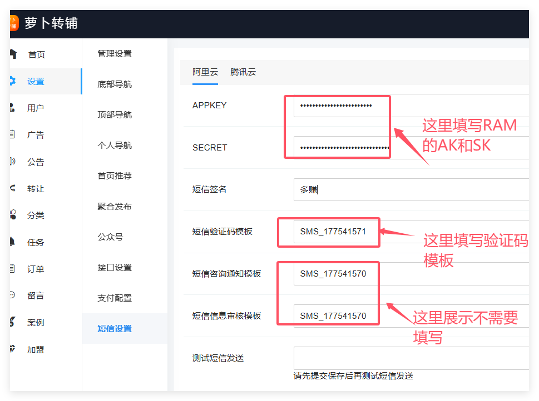Click the 分类 icon in sidebar
This screenshot has width=539, height=401.
pyautogui.click(x=13, y=215)
